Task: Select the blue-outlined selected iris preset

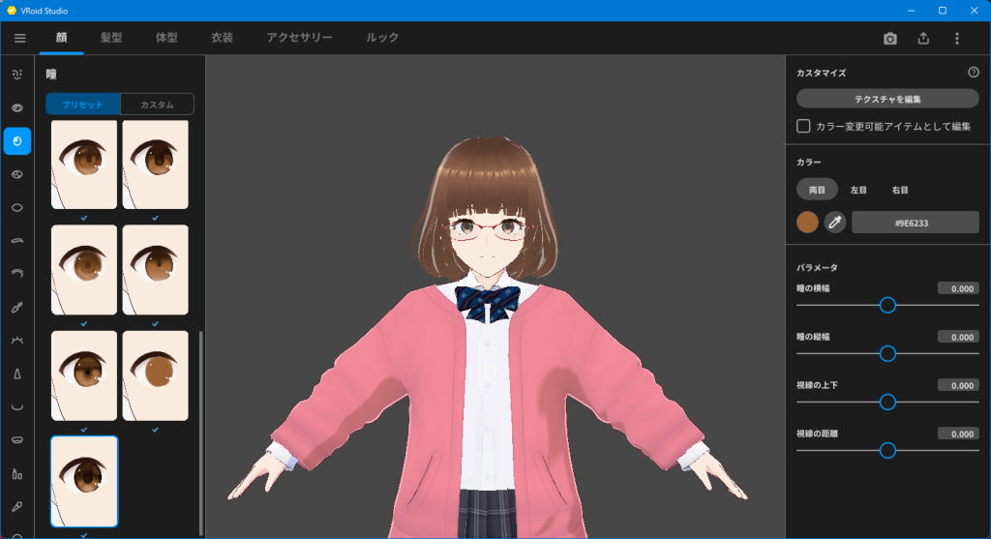Action: click(84, 482)
